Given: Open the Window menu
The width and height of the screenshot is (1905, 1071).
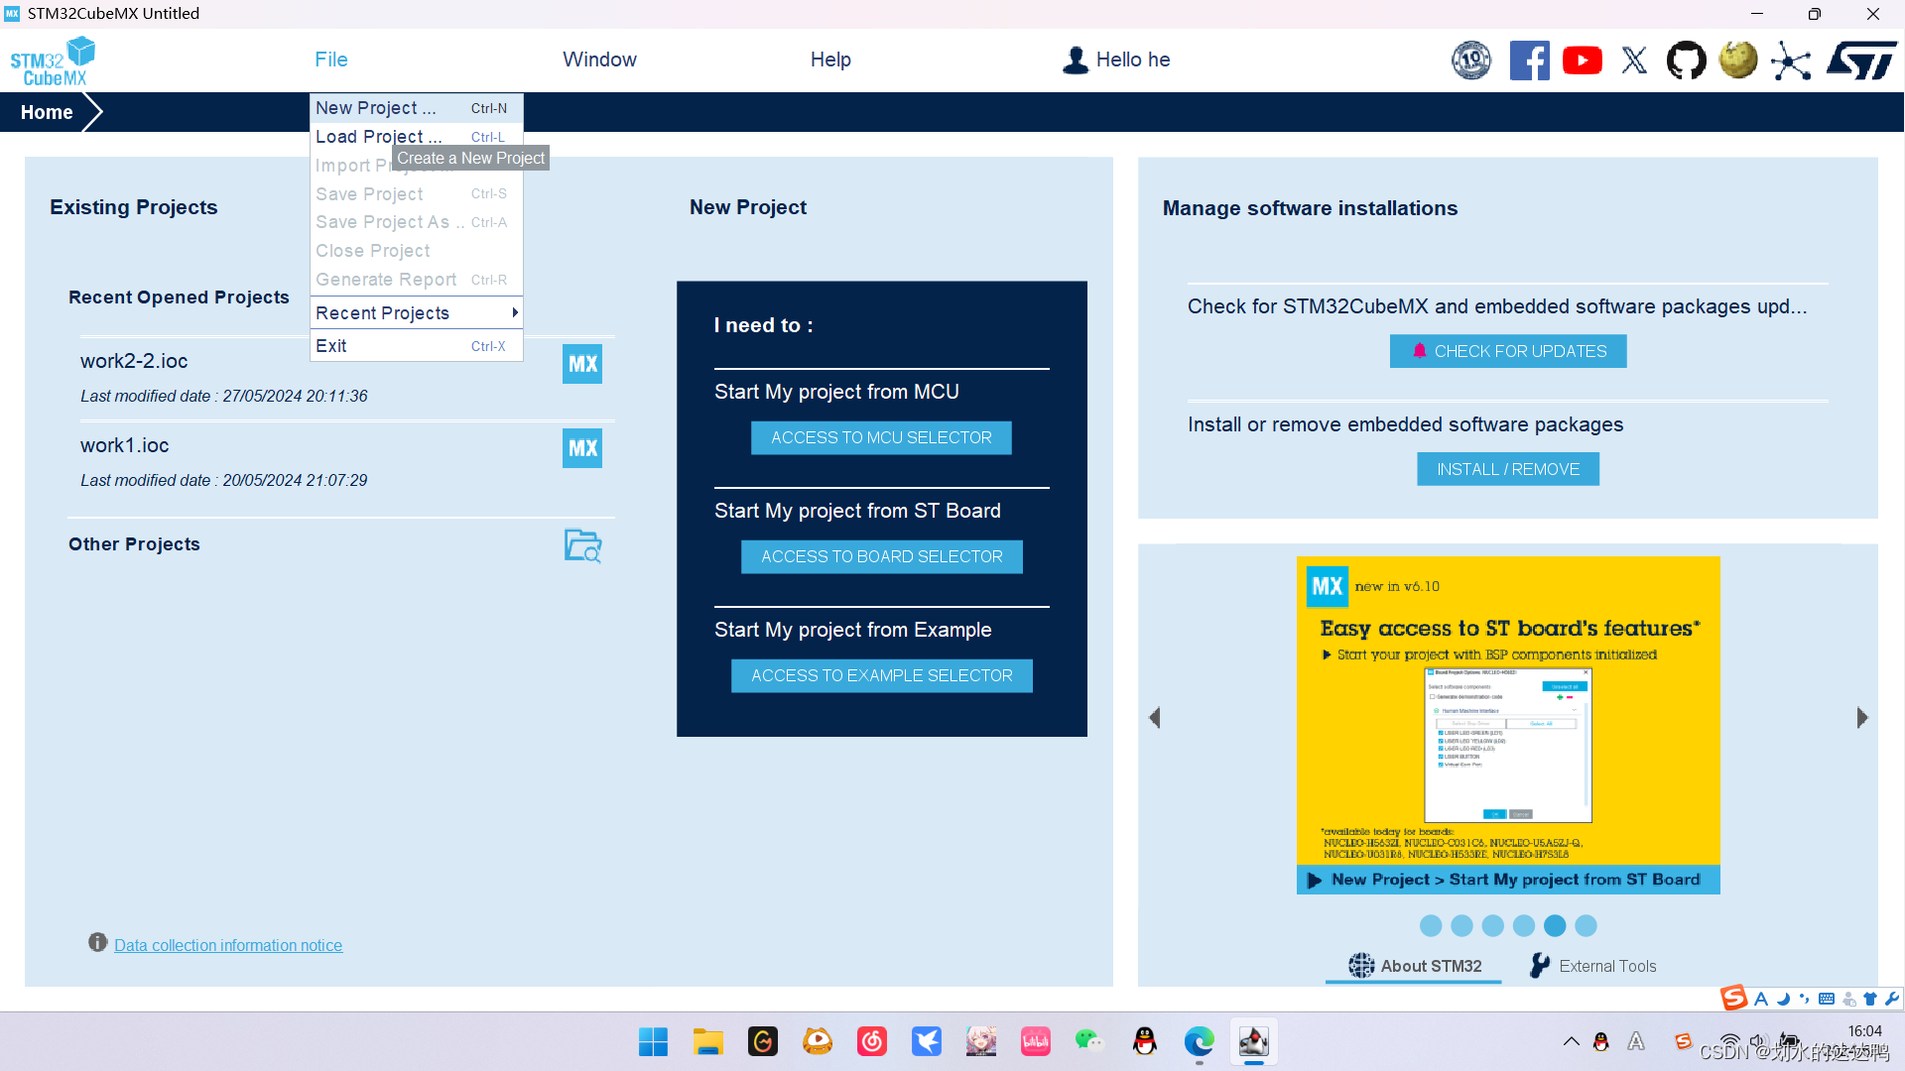Looking at the screenshot, I should [599, 59].
